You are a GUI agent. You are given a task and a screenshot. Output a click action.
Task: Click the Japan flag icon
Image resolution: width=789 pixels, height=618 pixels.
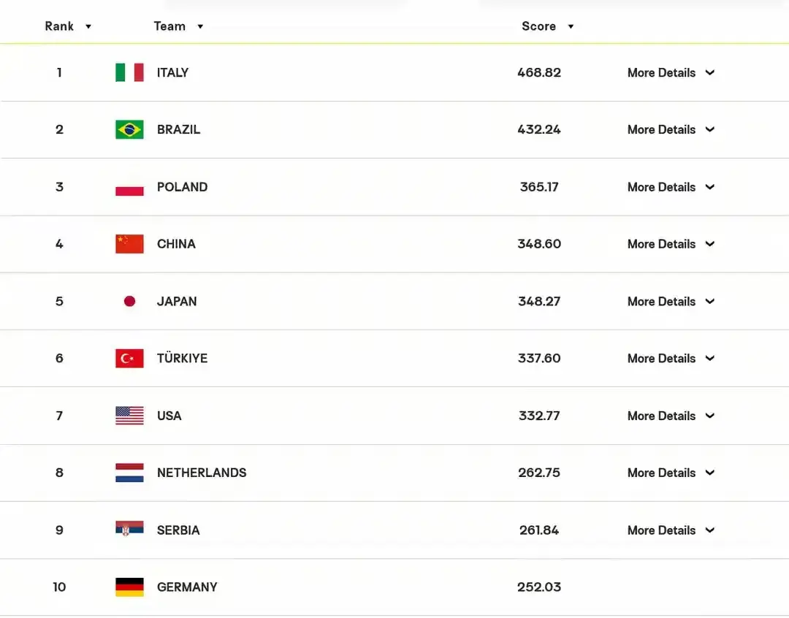(x=129, y=302)
